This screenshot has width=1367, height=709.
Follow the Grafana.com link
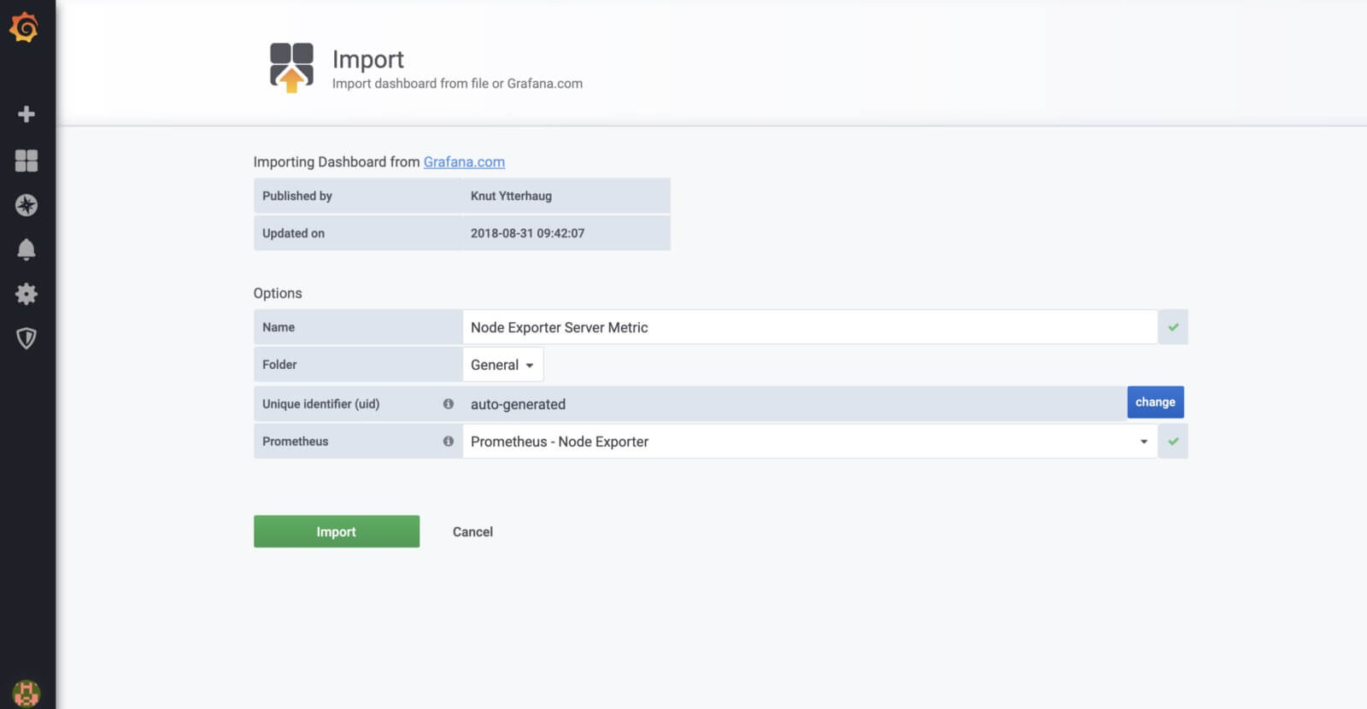(x=464, y=162)
